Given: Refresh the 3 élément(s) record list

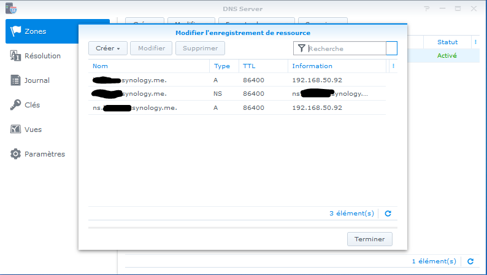Looking at the screenshot, I should click(388, 214).
